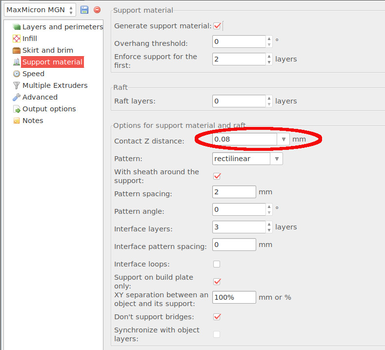The image size is (385, 350).
Task: Enable the Interface loops checkbox
Action: pyautogui.click(x=217, y=264)
